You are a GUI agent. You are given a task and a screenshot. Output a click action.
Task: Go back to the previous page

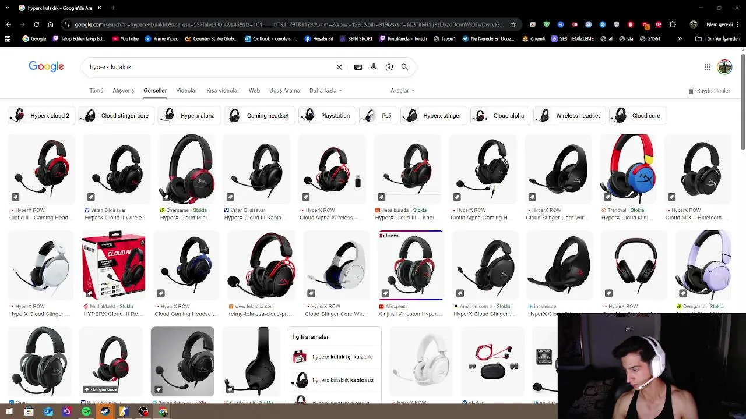tap(8, 24)
